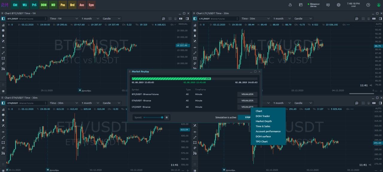Click horizontal scrollbar under LTC/USDT chart
This screenshot has width=383, height=172.
[x=361, y=94]
